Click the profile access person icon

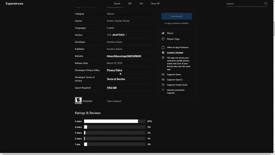click(163, 58)
